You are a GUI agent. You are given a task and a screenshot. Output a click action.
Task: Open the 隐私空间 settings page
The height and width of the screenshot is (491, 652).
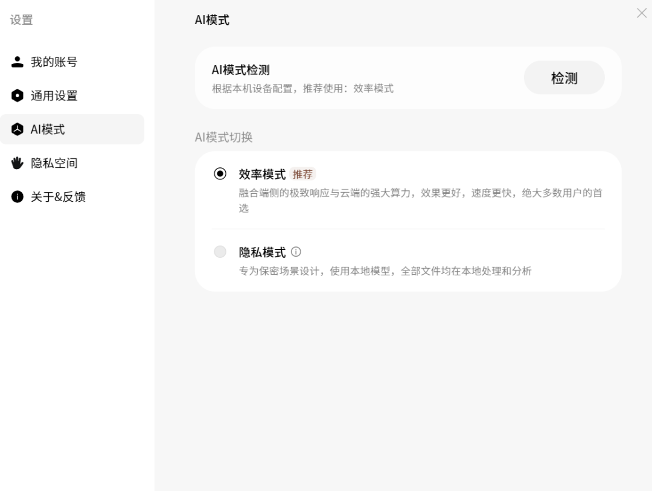click(x=72, y=162)
